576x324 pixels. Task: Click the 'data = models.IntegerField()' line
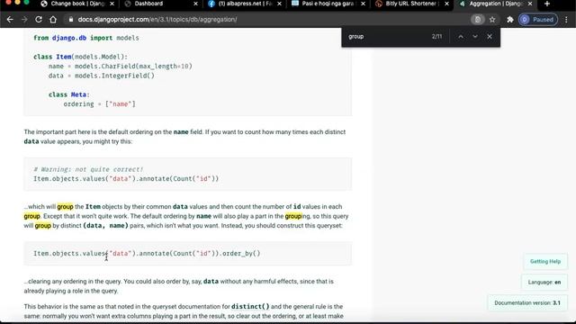tap(102, 76)
